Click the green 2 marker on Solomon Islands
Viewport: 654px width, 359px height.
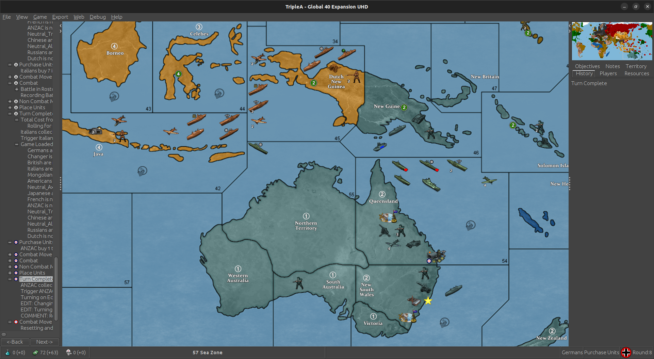pos(513,125)
